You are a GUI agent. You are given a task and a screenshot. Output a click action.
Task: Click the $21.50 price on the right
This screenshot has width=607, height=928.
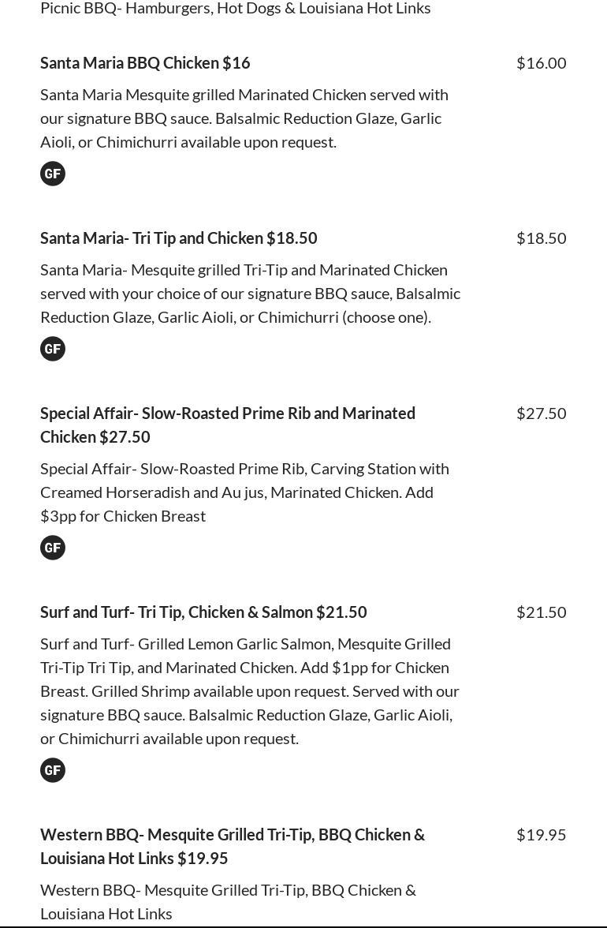[541, 612]
